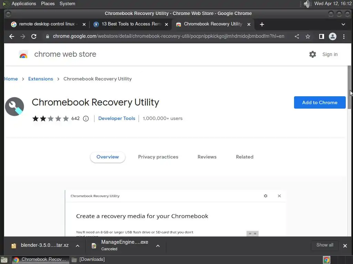Expand the tab search dropdown arrow

pyautogui.click(x=343, y=24)
